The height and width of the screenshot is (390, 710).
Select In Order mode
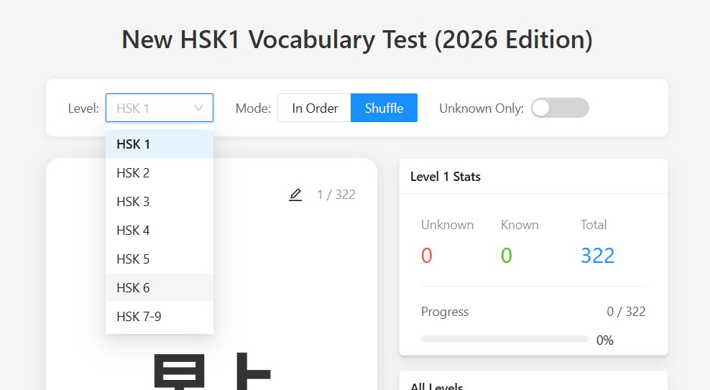315,108
